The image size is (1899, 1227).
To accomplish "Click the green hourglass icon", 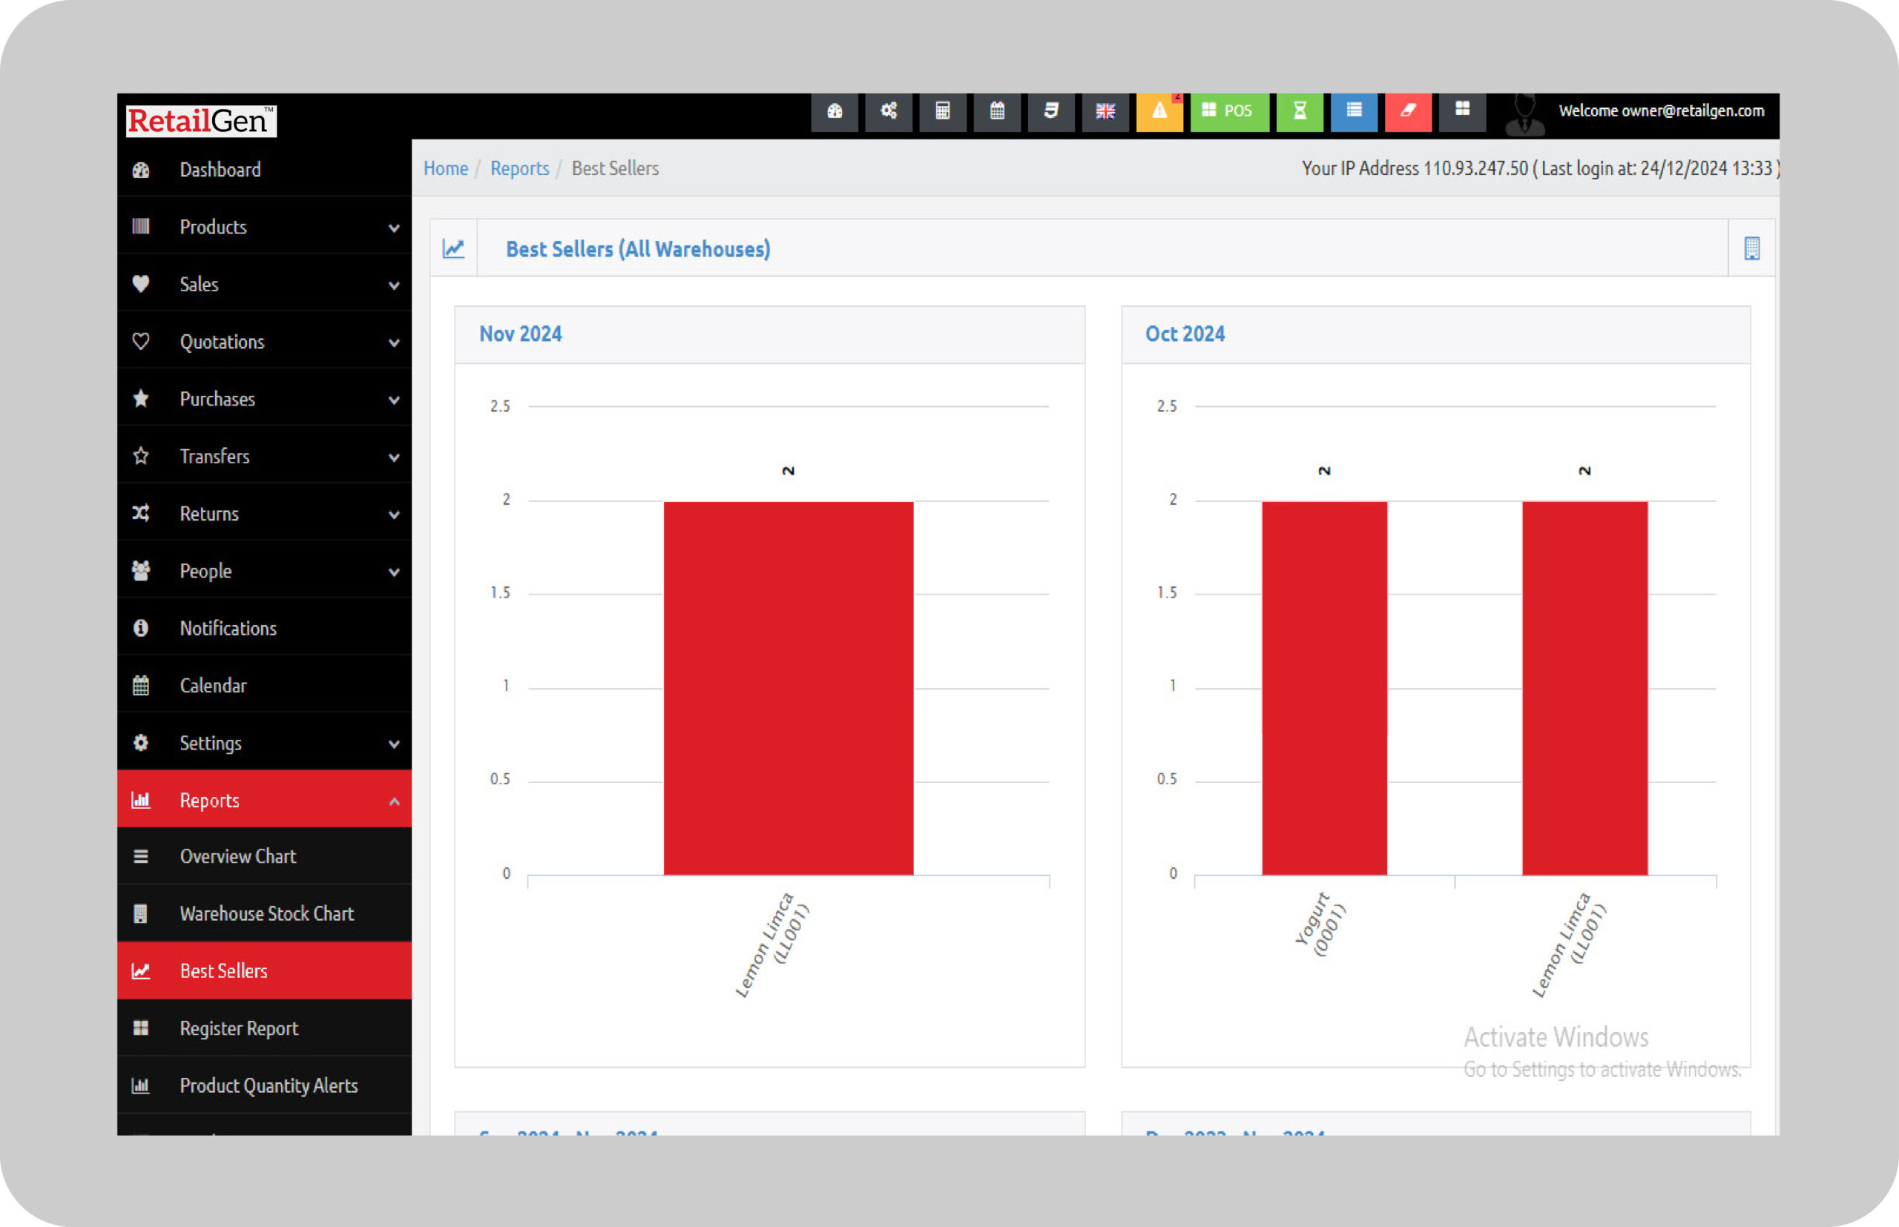I will pyautogui.click(x=1300, y=110).
